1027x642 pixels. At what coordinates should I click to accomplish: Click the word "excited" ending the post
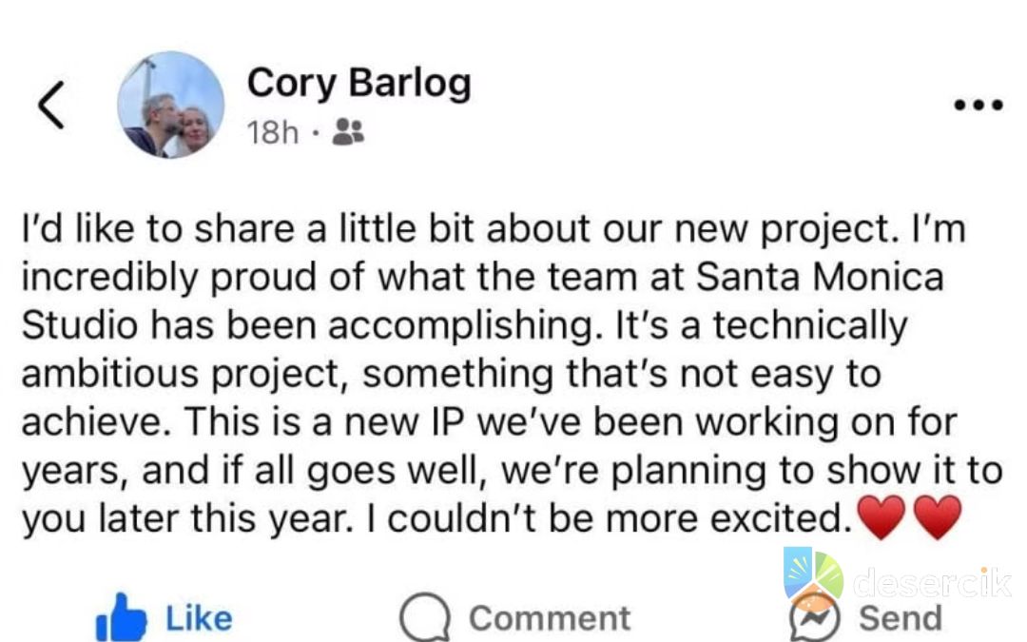pyautogui.click(x=782, y=518)
